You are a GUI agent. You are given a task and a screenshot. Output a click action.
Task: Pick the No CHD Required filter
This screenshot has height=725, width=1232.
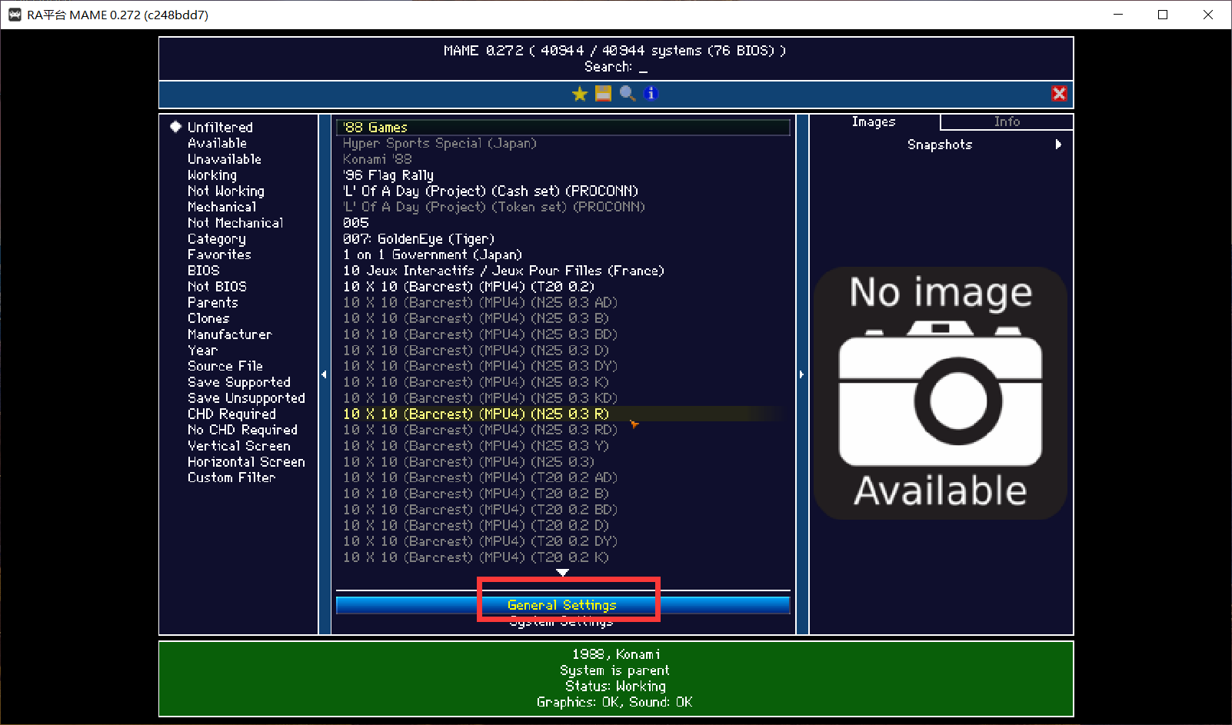click(x=242, y=430)
